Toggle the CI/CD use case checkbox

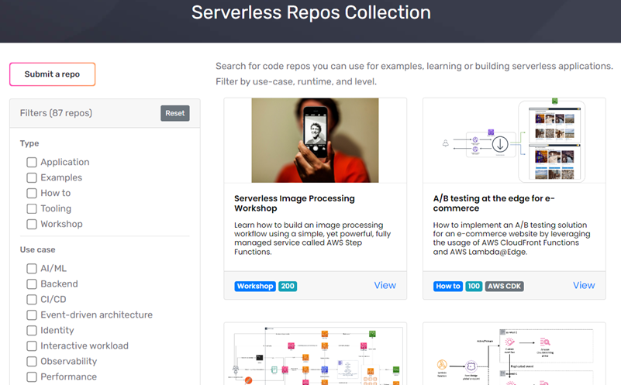[x=32, y=300]
